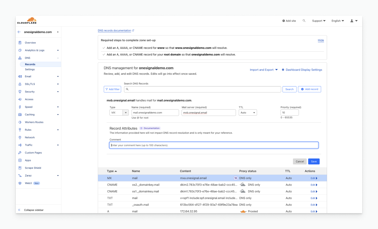Click the back arrow beside onesignaldemo.com

[19, 32]
